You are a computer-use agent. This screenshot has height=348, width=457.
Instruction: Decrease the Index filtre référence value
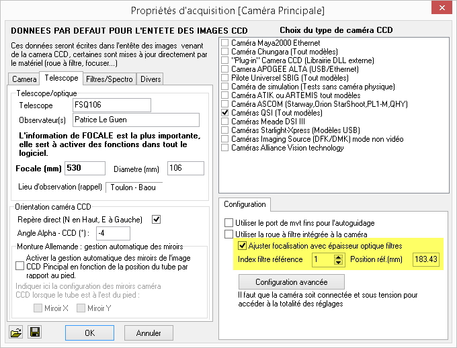coord(338,262)
